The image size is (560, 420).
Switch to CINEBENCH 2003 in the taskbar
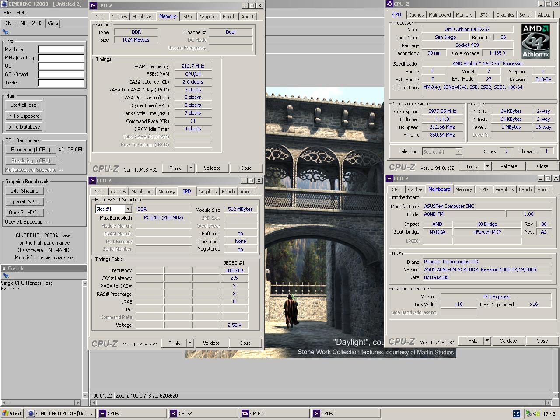coord(60,413)
